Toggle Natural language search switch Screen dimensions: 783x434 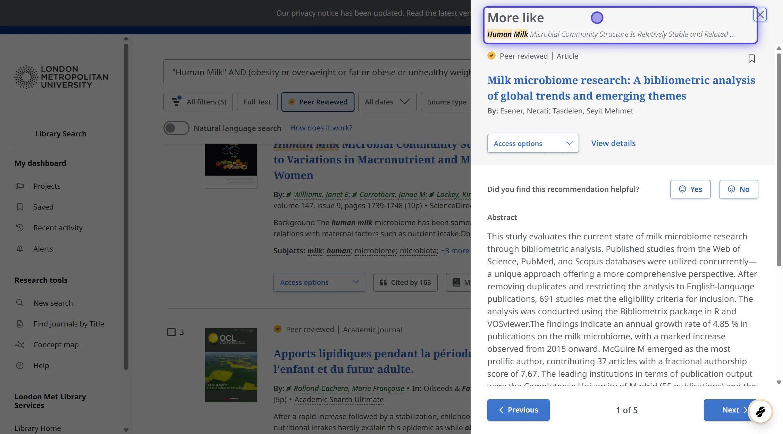[176, 128]
